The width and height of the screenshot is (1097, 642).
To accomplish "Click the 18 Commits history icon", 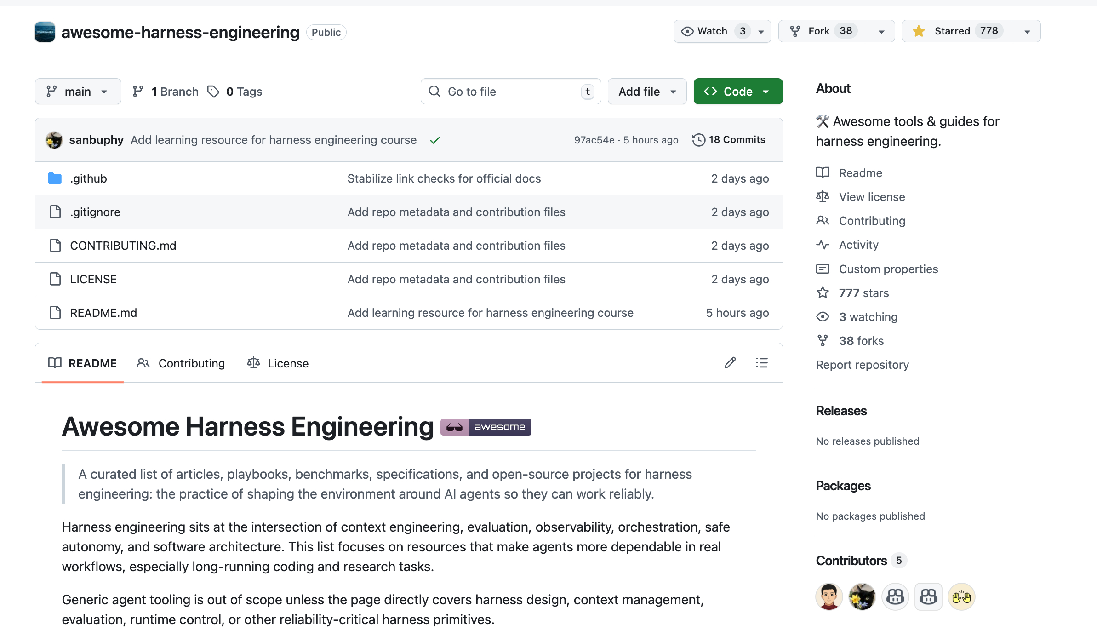I will (x=698, y=140).
